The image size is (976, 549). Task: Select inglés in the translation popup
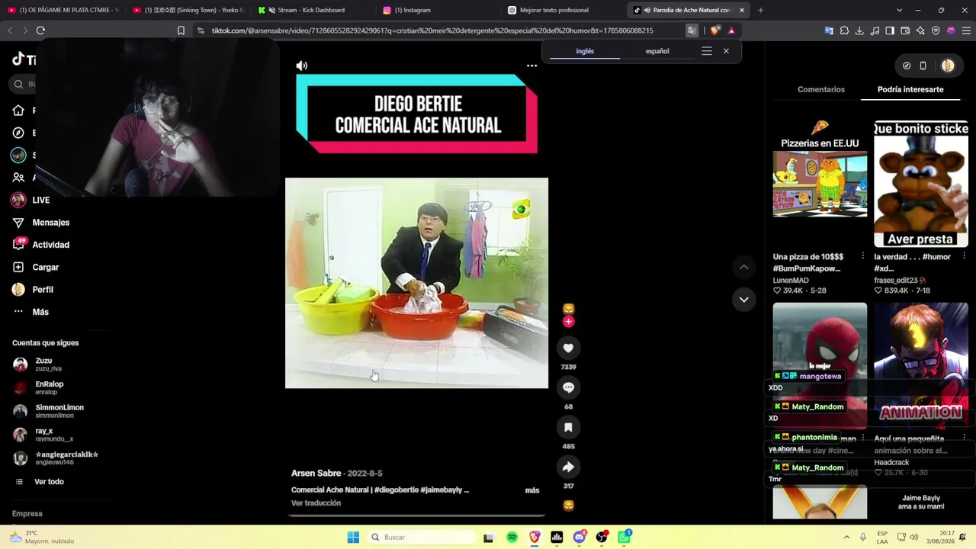tap(585, 51)
